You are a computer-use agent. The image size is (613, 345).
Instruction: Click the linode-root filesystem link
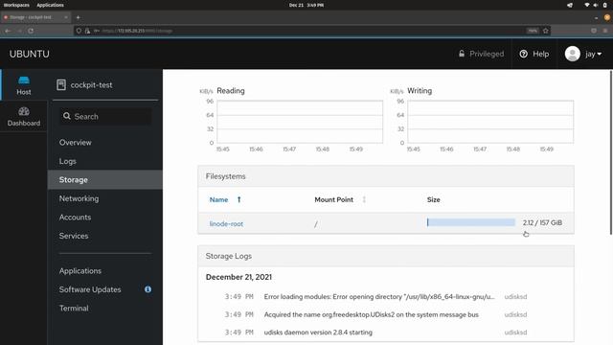[226, 223]
